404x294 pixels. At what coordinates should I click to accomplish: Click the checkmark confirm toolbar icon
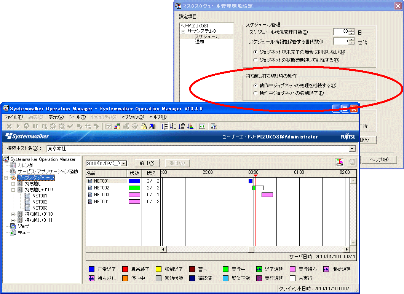70,126
